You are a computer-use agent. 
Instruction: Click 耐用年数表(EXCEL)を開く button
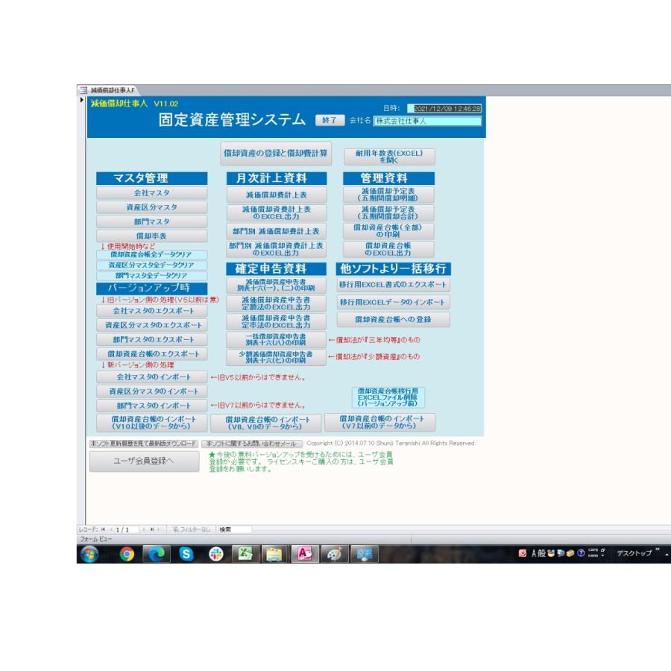[388, 157]
